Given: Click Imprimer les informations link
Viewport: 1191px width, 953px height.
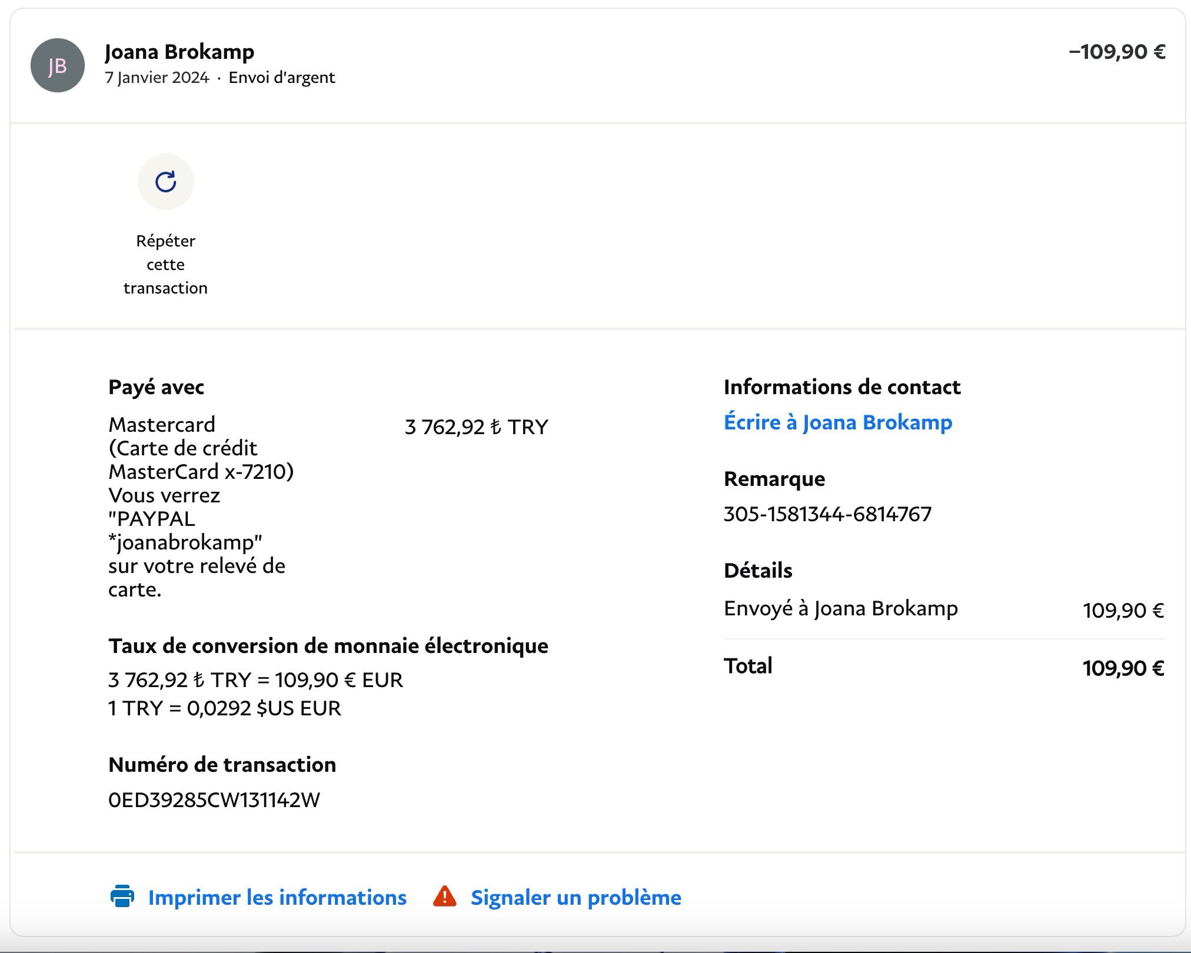Looking at the screenshot, I should [x=277, y=898].
